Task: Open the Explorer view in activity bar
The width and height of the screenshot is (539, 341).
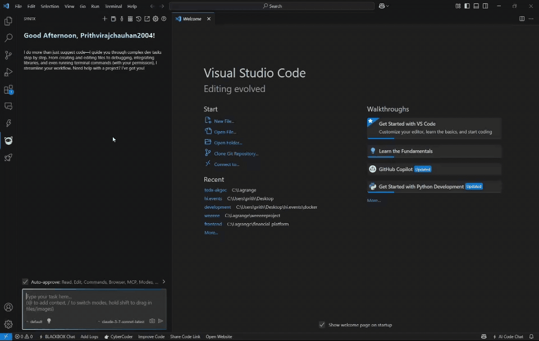Action: click(x=8, y=21)
